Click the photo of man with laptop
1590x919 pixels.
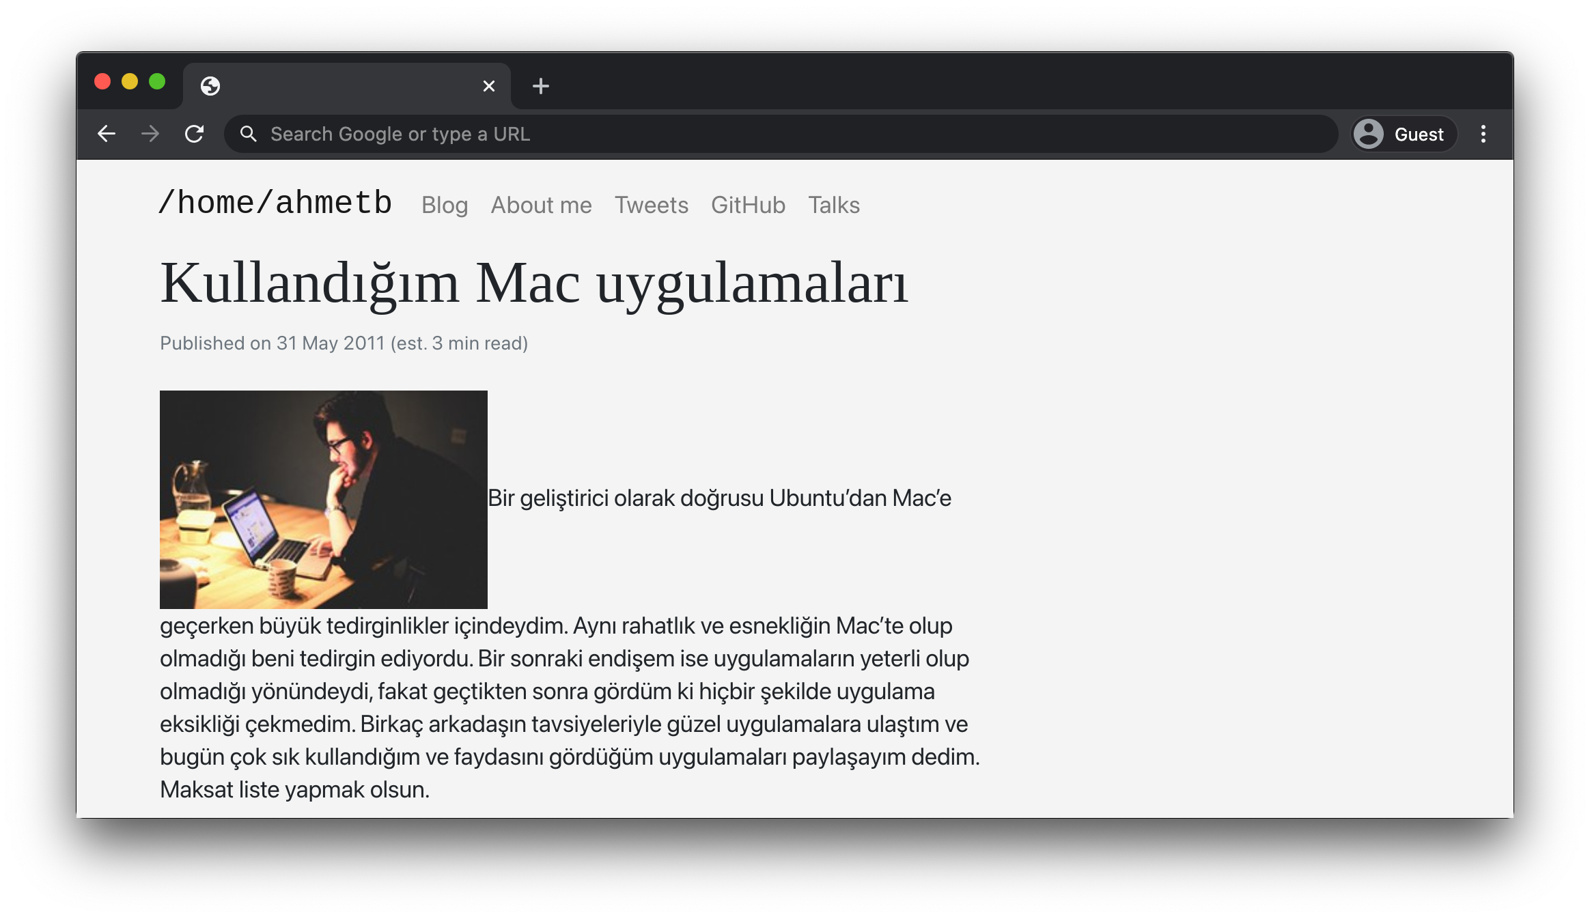point(324,499)
